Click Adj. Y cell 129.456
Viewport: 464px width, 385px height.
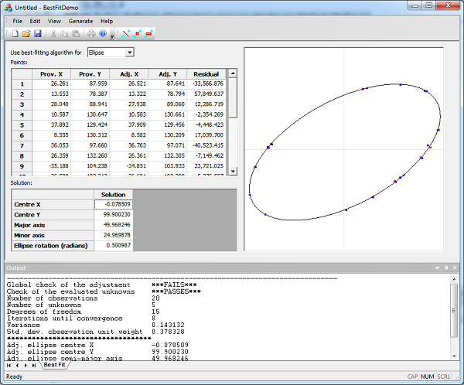tap(168, 125)
